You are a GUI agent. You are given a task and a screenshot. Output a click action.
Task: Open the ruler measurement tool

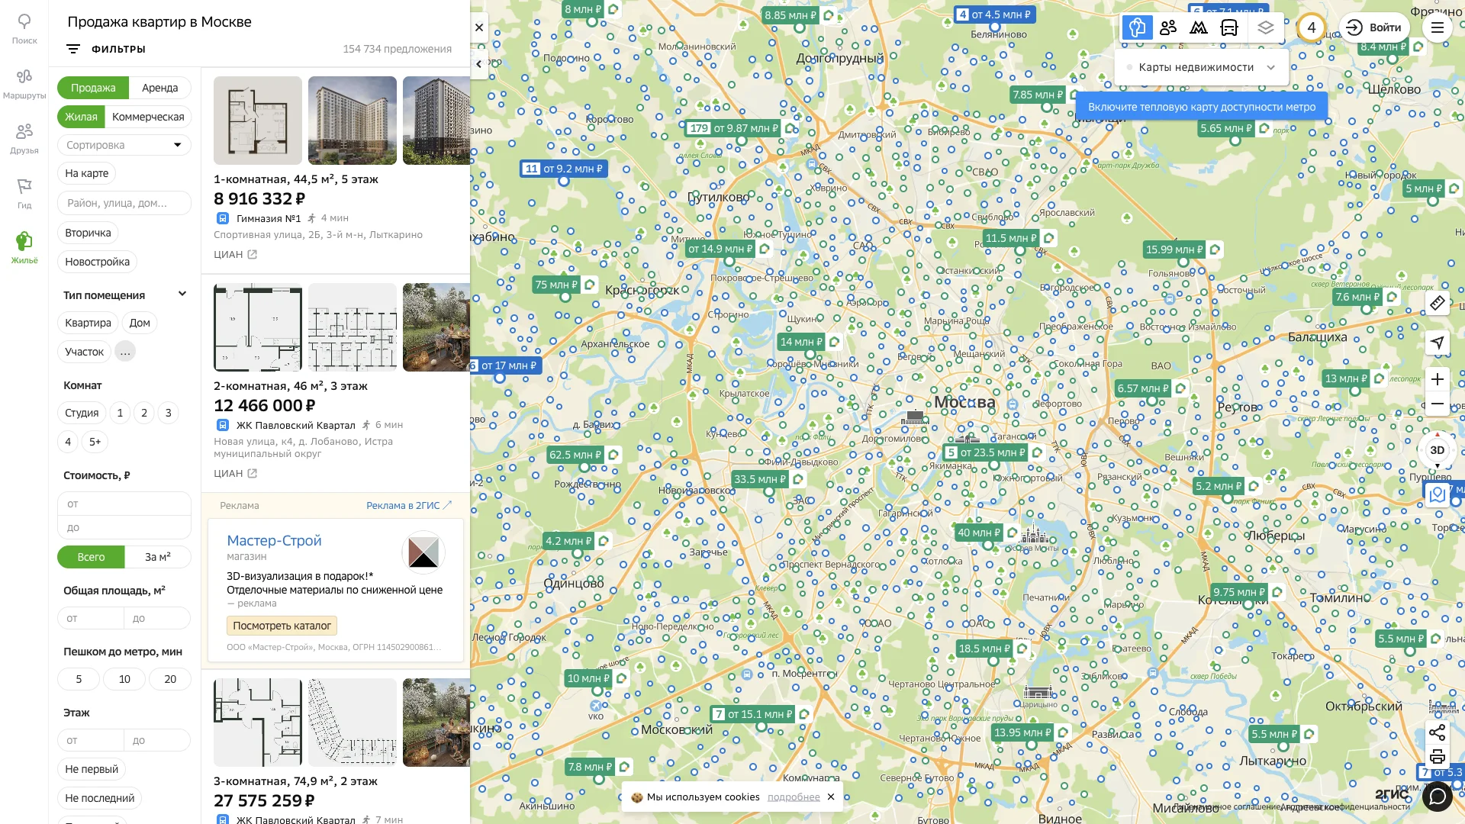1437,304
